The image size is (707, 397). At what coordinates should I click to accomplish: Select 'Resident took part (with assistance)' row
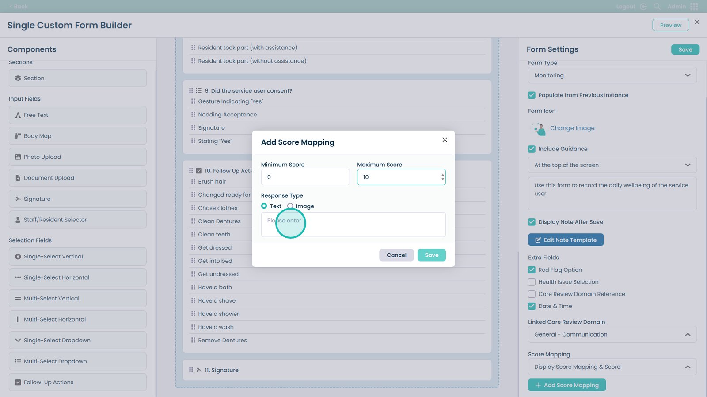(x=337, y=48)
